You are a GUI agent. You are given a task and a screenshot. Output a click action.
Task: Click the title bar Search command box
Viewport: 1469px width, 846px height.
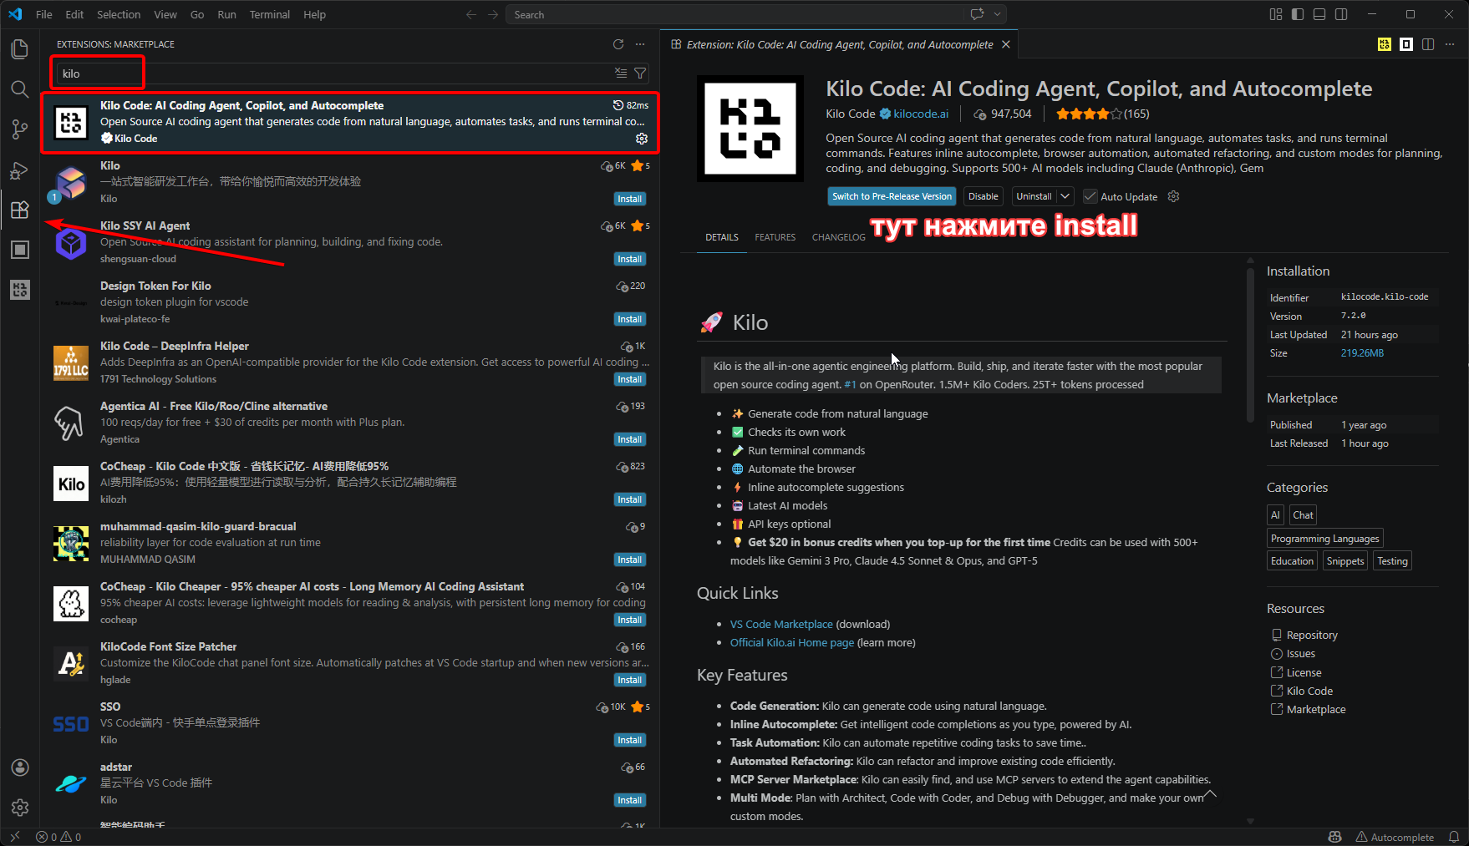(735, 14)
